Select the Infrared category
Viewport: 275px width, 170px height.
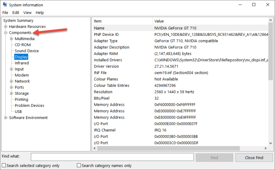tap(22, 63)
